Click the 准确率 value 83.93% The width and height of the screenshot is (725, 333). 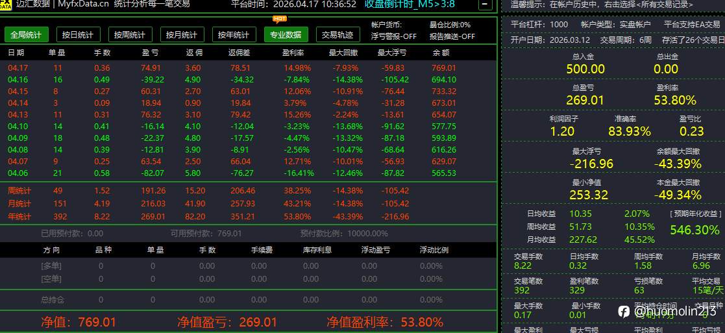630,131
